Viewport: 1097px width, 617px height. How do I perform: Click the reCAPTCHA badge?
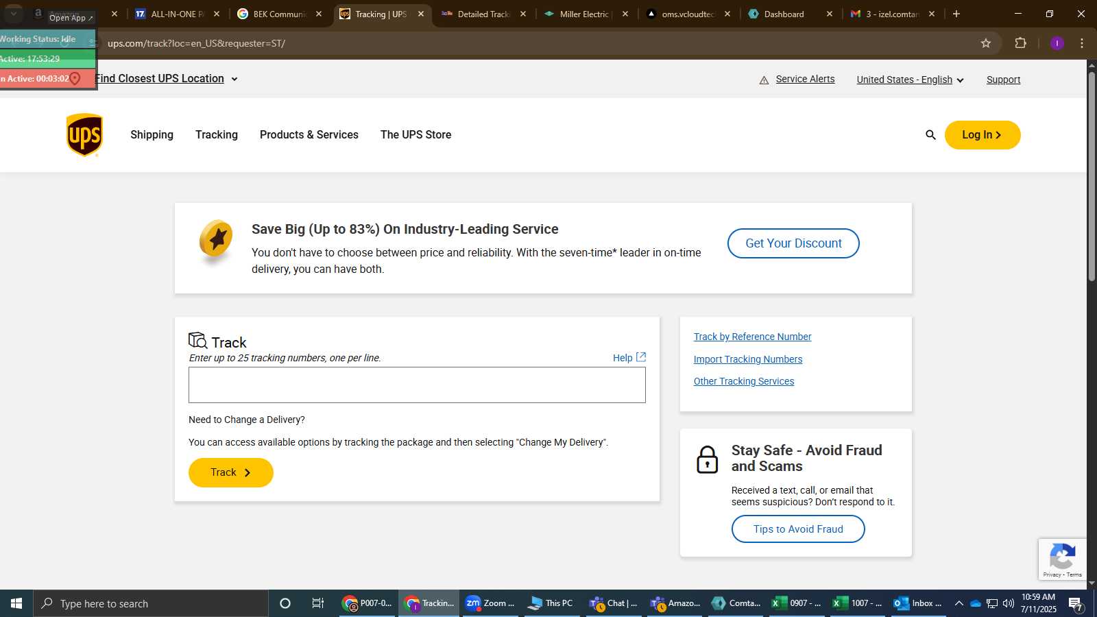tap(1062, 559)
